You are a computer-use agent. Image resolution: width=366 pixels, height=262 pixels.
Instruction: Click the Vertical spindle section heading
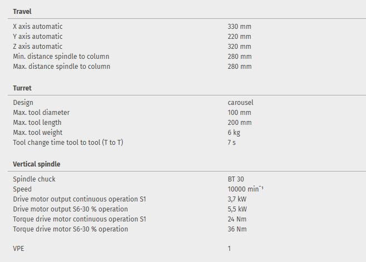pyautogui.click(x=37, y=164)
